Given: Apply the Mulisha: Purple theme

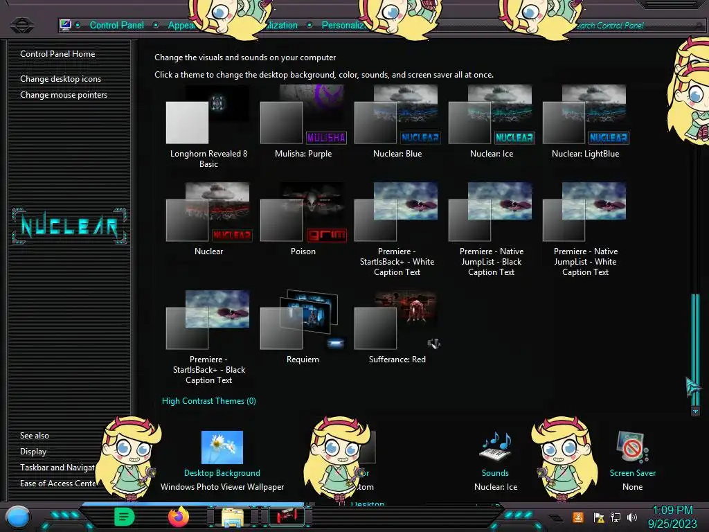Looking at the screenshot, I should (x=303, y=121).
